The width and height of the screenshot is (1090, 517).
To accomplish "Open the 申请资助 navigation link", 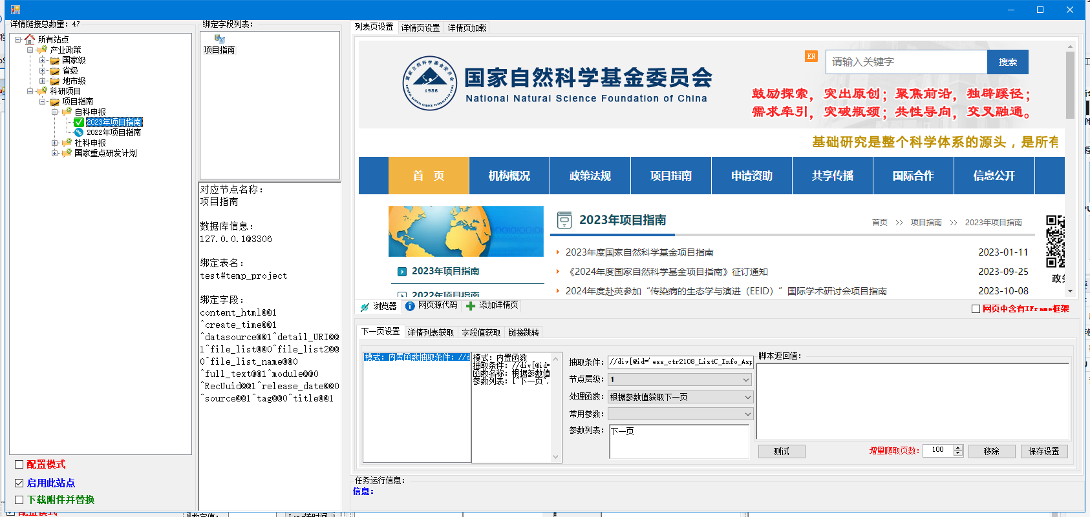I will 752,176.
